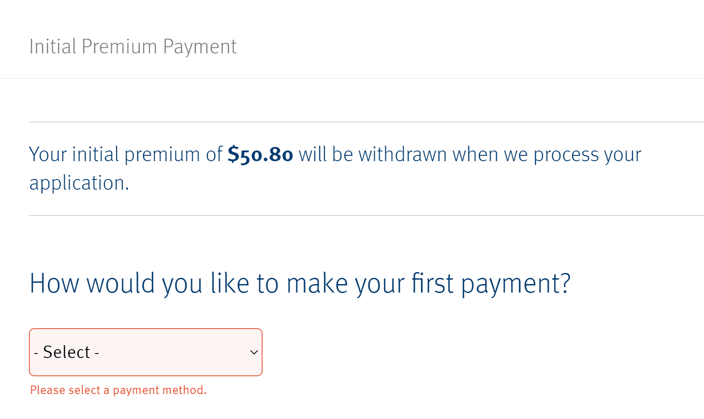Image resolution: width=704 pixels, height=419 pixels.
Task: Click the word "application." in premium notice
Action: coord(79,183)
